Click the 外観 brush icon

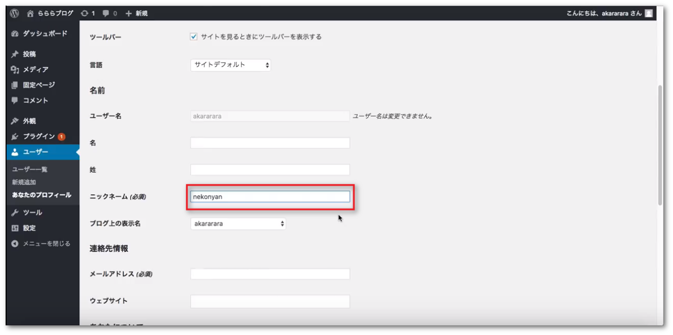(15, 121)
